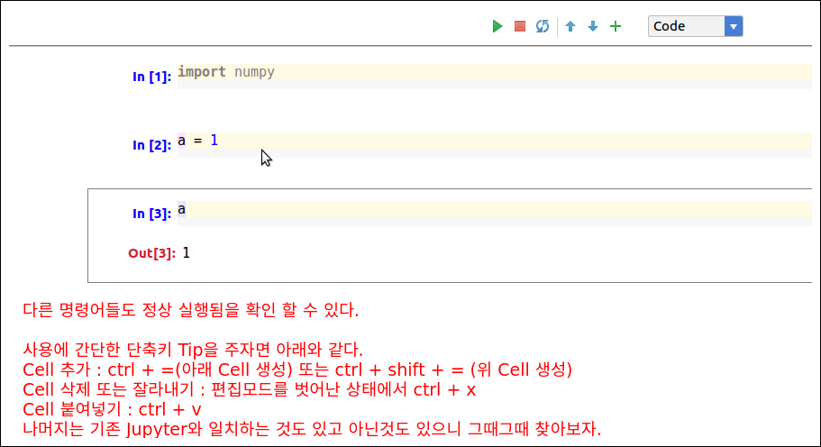Restart kernel with circular arrows icon
Viewport: 821px width, 447px height.
point(543,26)
